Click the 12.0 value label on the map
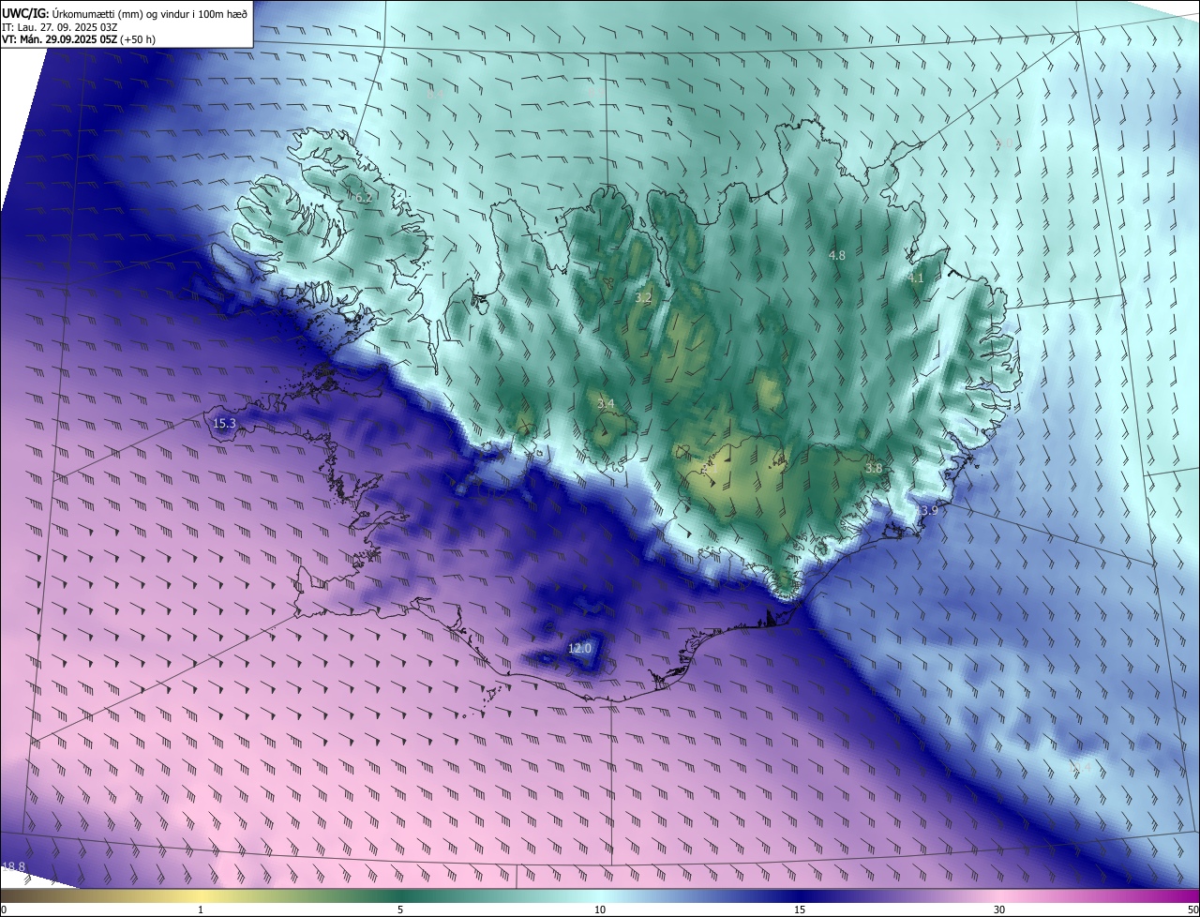Screen dimensions: 1200x917 pyautogui.click(x=580, y=648)
